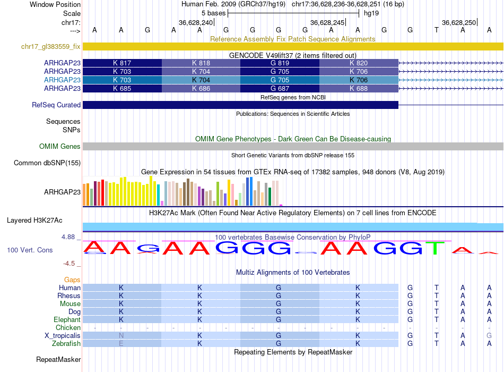504x372 pixels.
Task: Click the K 820 codon block
Action: pyautogui.click(x=359, y=63)
